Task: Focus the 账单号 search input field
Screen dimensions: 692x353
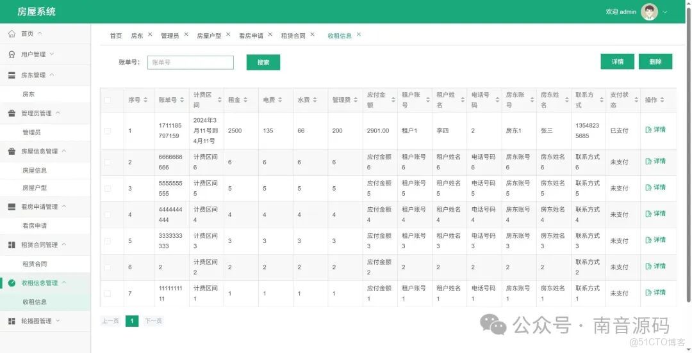Action: point(190,63)
